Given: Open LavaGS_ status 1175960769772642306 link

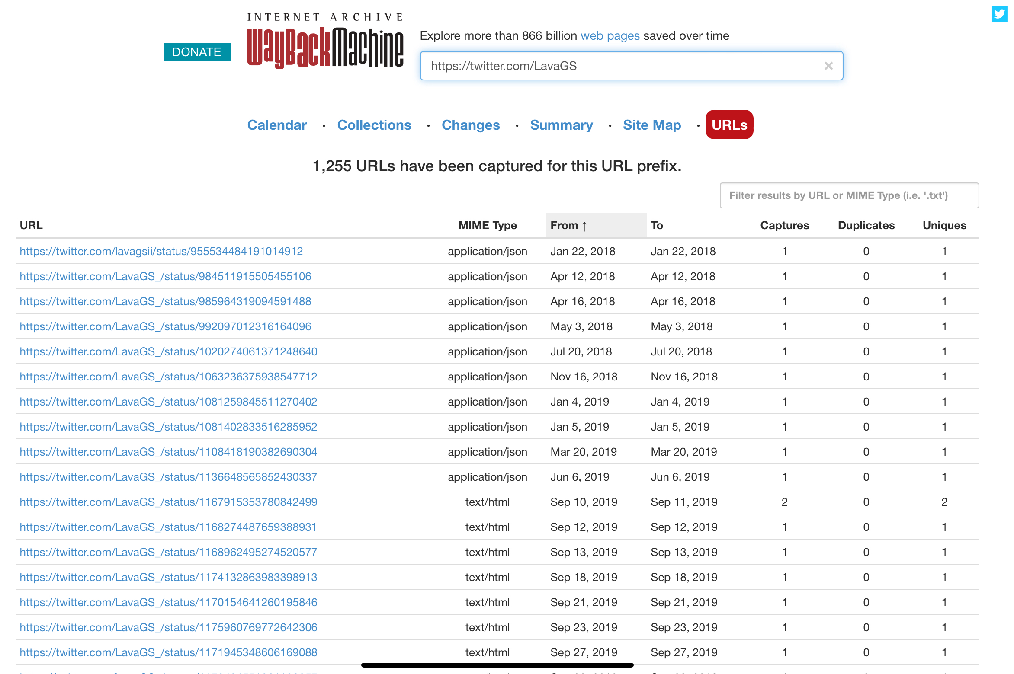Looking at the screenshot, I should [169, 627].
